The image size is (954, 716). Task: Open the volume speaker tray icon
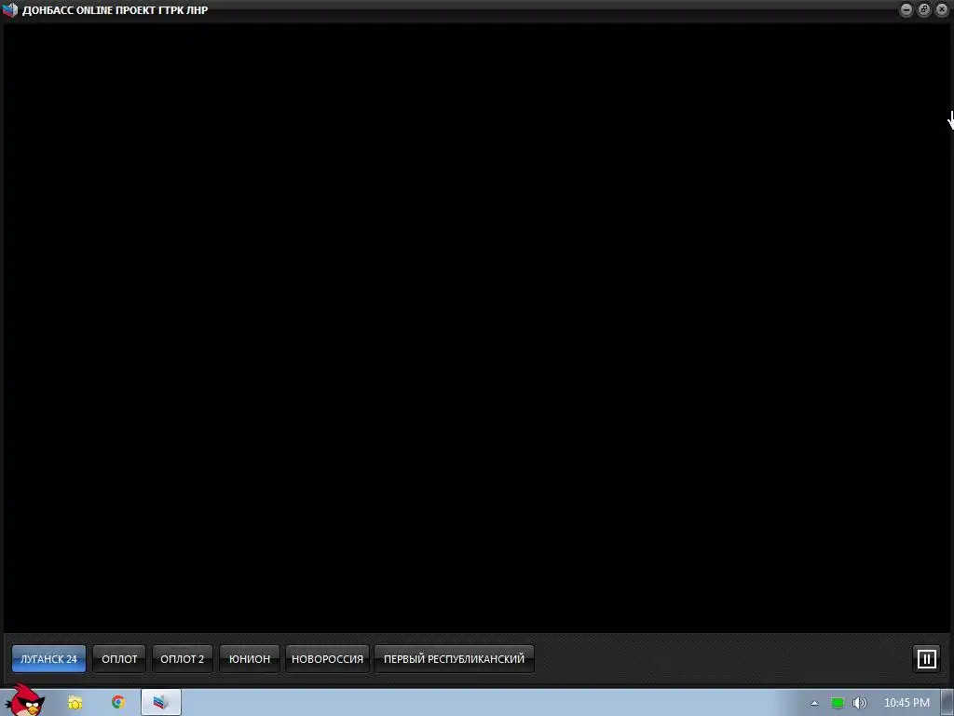click(x=859, y=703)
